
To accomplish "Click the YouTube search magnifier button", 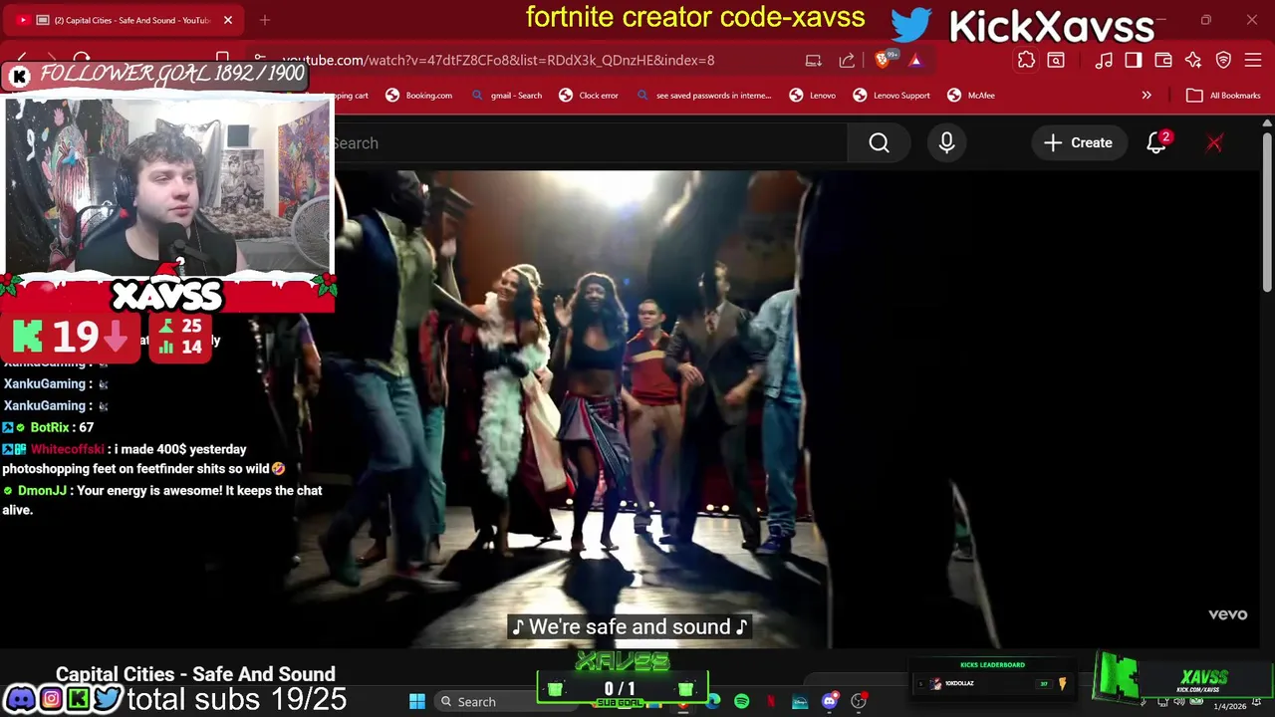I will (x=879, y=143).
